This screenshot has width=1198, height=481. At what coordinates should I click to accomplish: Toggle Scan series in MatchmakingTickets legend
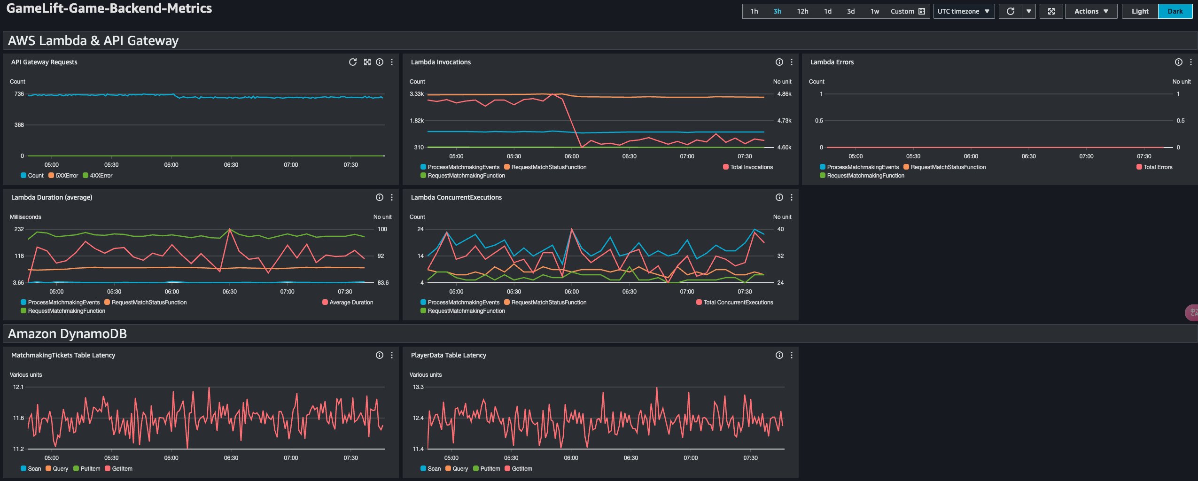point(31,469)
